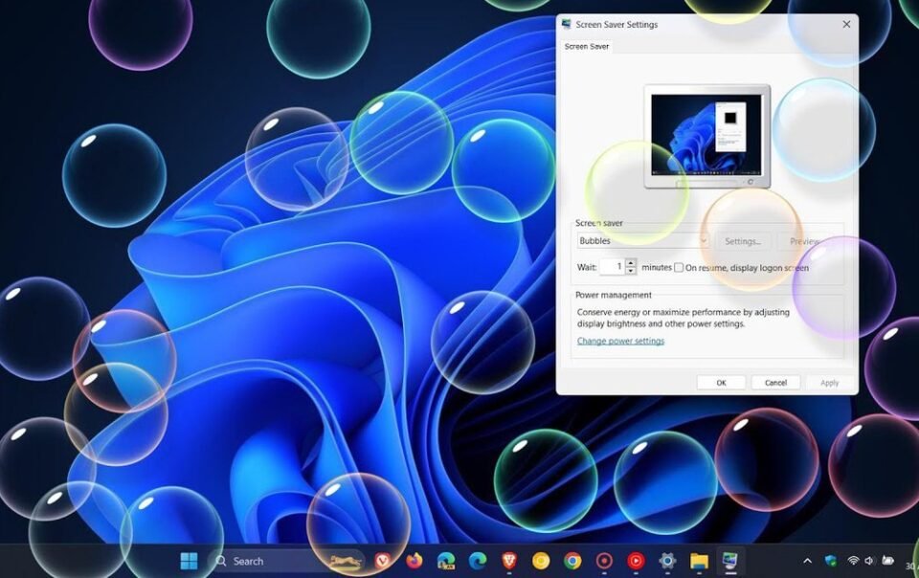Apply the screen saver settings

pyautogui.click(x=829, y=382)
